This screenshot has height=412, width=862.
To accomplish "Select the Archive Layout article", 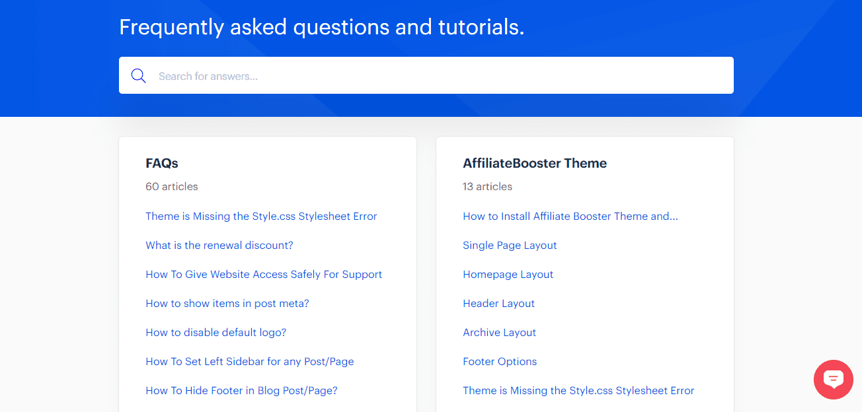I will click(x=500, y=333).
